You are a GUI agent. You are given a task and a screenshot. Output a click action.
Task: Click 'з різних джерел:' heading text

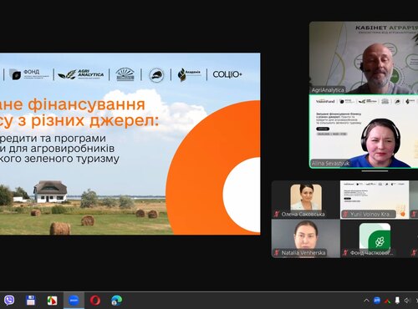89,121
